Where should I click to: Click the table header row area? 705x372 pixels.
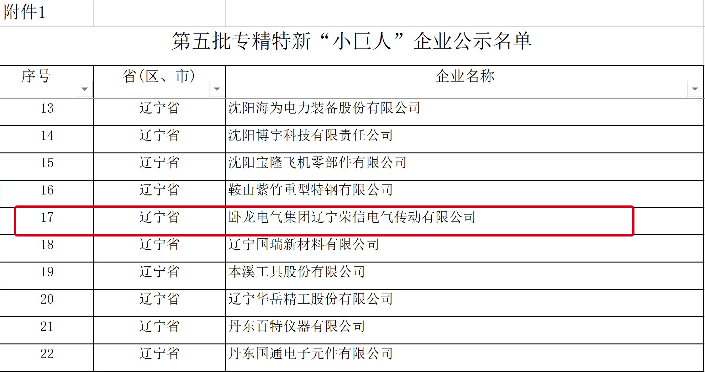pyautogui.click(x=352, y=75)
